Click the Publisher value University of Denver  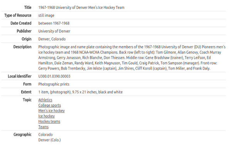pos(54,31)
